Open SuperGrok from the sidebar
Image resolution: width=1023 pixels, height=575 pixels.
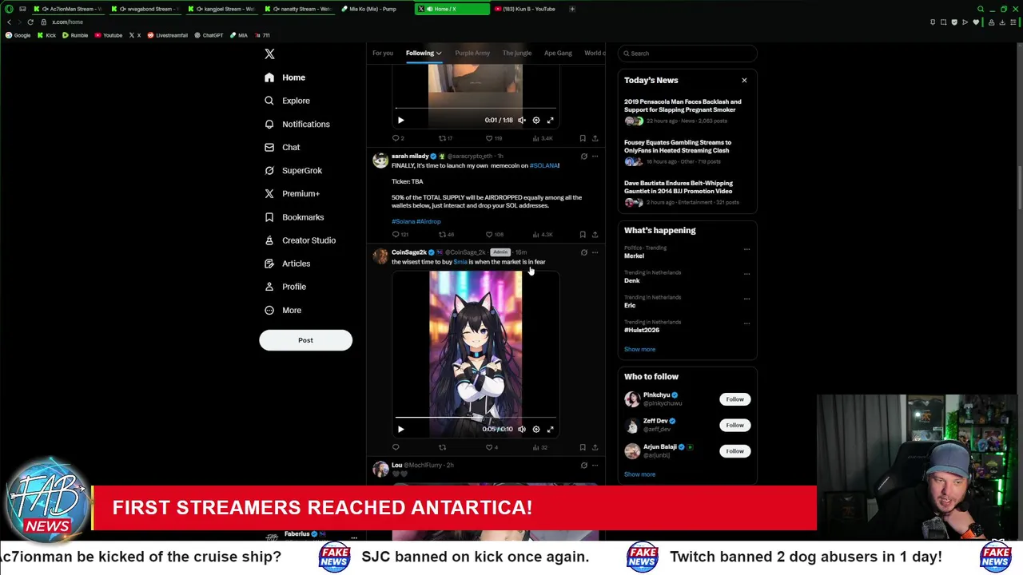pos(293,170)
